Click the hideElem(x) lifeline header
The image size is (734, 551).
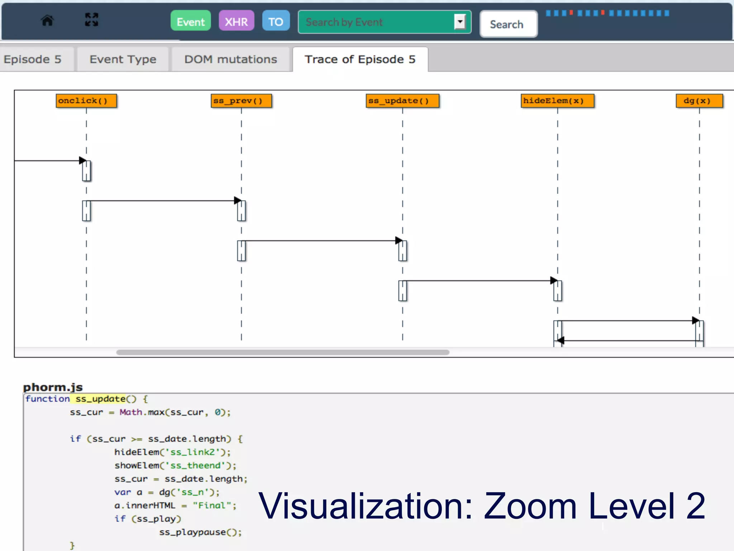pos(558,101)
